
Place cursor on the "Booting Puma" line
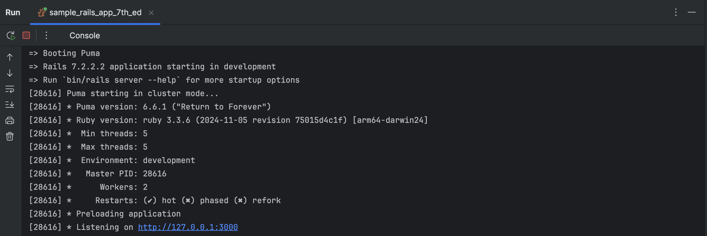(71, 53)
